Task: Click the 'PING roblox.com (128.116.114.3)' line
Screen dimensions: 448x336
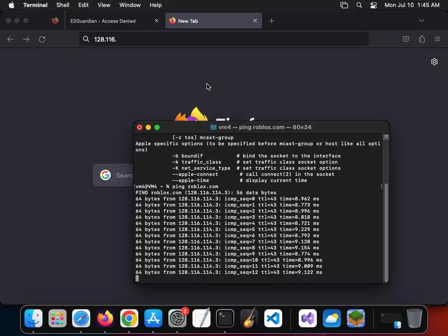Action: [206, 192]
